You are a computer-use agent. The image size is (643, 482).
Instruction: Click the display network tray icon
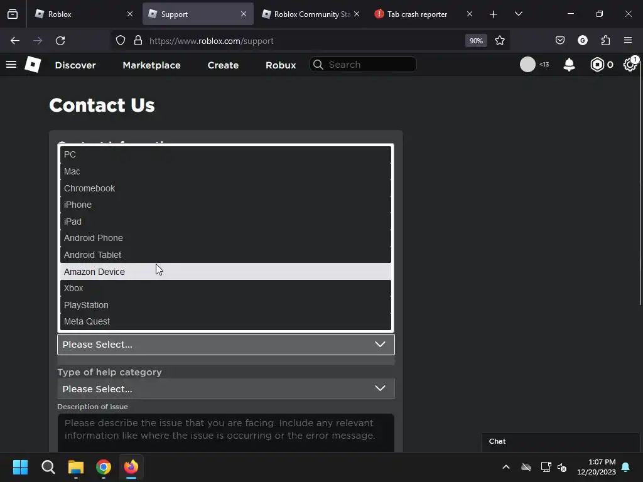pos(546,467)
